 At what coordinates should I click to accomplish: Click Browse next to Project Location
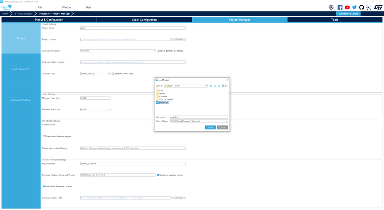pyautogui.click(x=178, y=39)
